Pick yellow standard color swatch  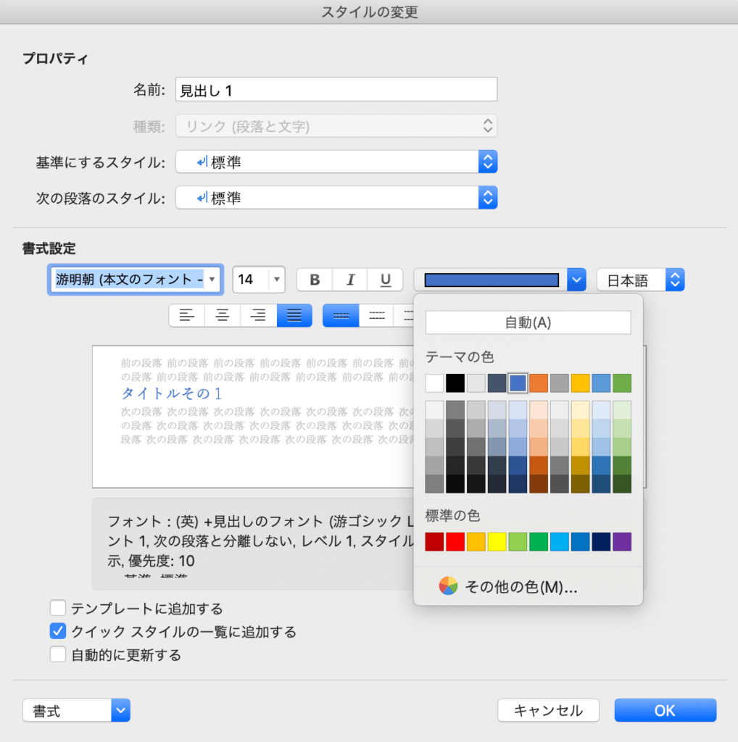point(497,541)
